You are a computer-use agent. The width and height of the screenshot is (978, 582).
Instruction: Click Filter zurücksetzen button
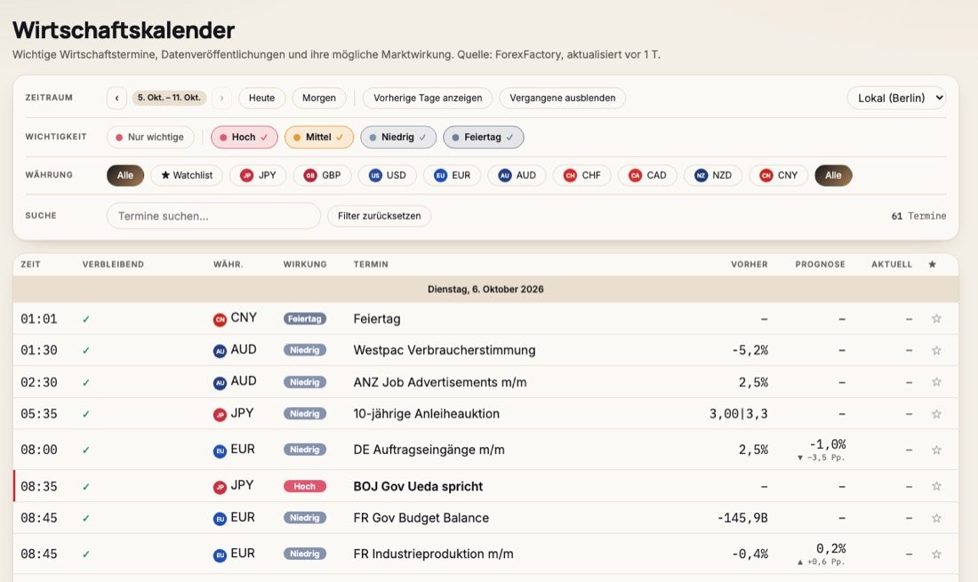(x=380, y=216)
